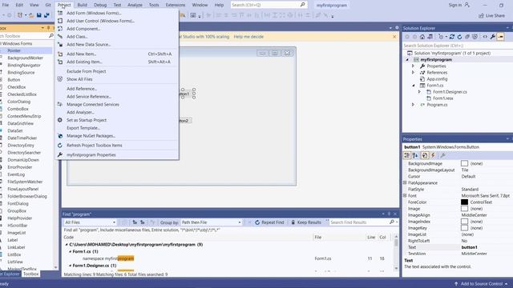Click Collapse All icon in Find results
This screenshot has width=513, height=288.
[x=143, y=222]
